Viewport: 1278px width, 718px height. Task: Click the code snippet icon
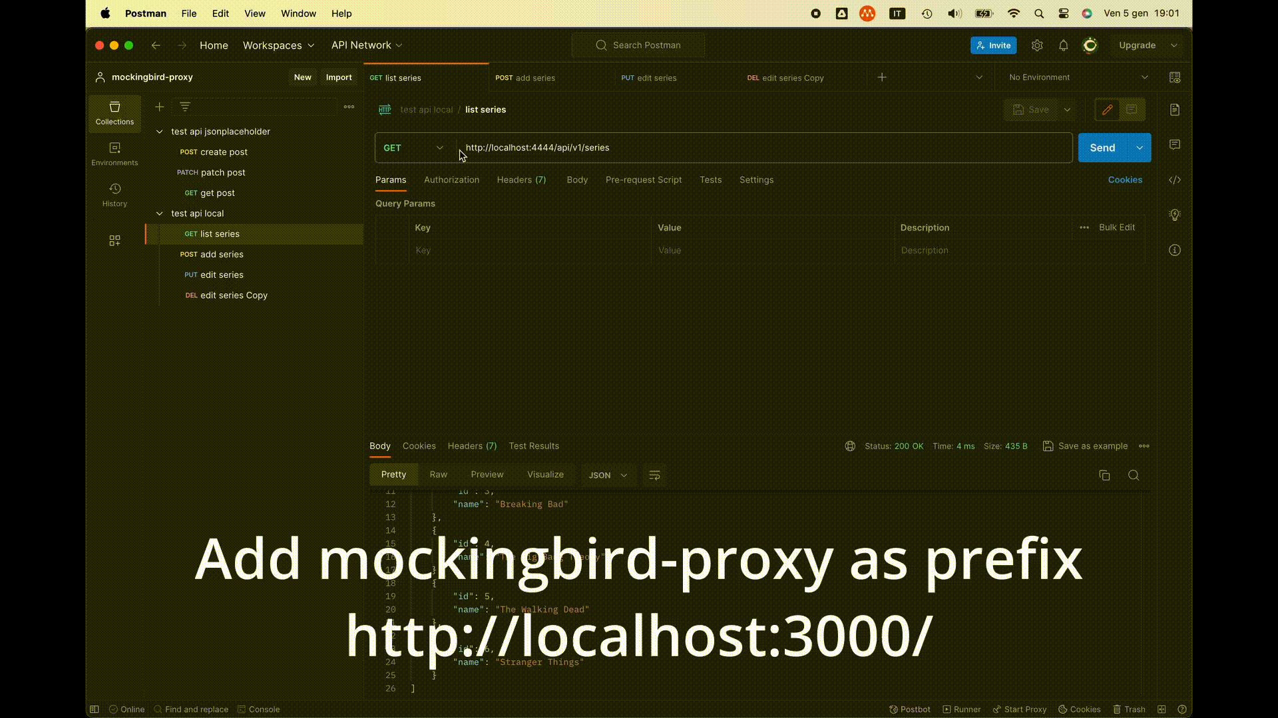[x=1175, y=180]
